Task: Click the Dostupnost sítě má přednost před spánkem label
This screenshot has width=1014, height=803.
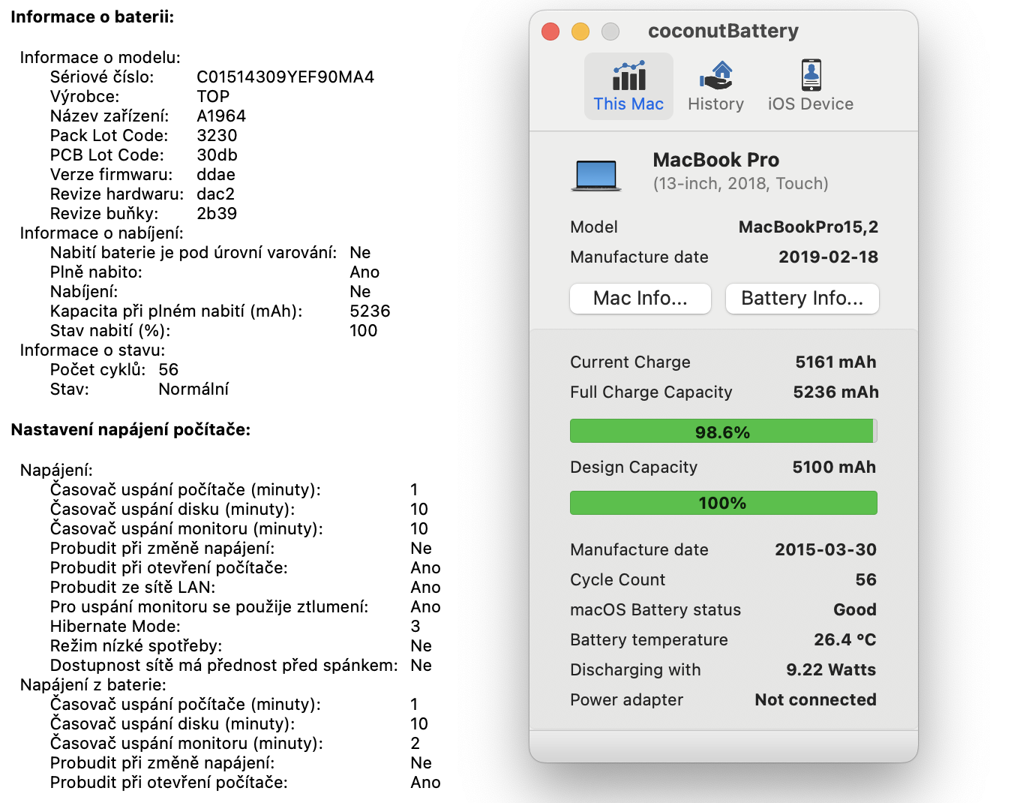Action: click(x=224, y=666)
